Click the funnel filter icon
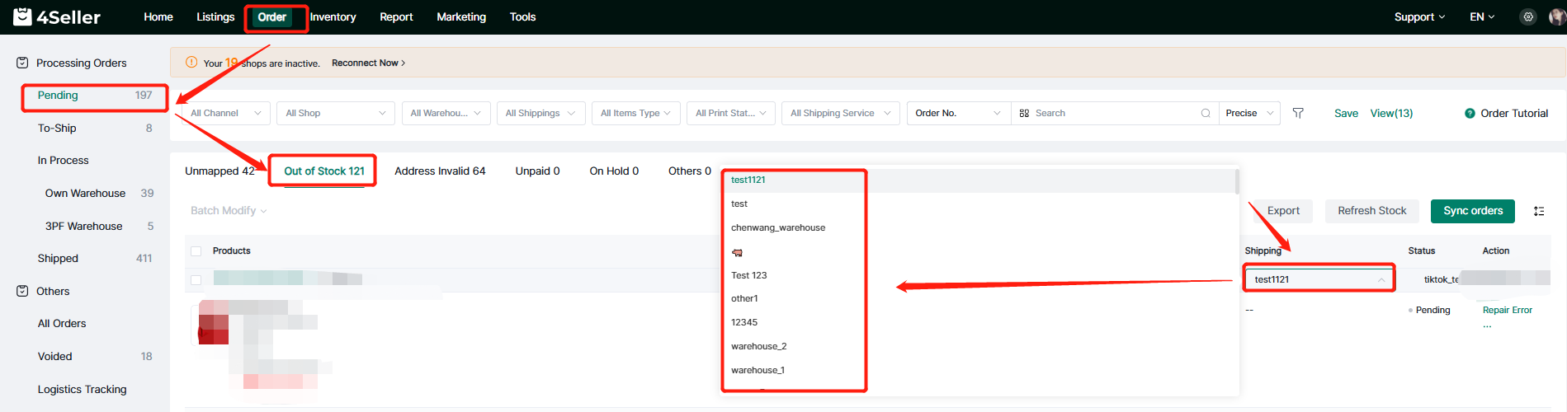1567x412 pixels. click(1298, 113)
